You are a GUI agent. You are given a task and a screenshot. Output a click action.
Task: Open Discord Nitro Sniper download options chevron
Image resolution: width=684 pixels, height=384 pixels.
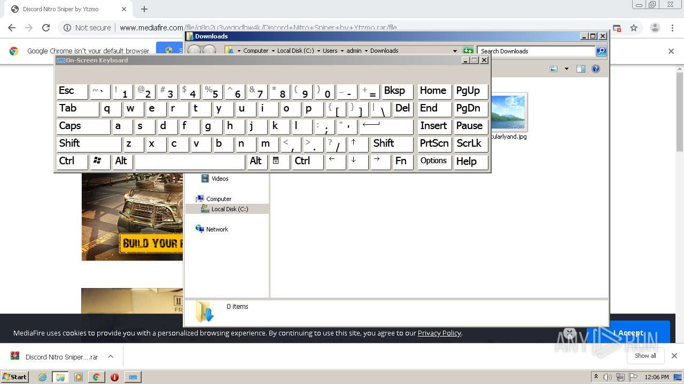(111, 356)
